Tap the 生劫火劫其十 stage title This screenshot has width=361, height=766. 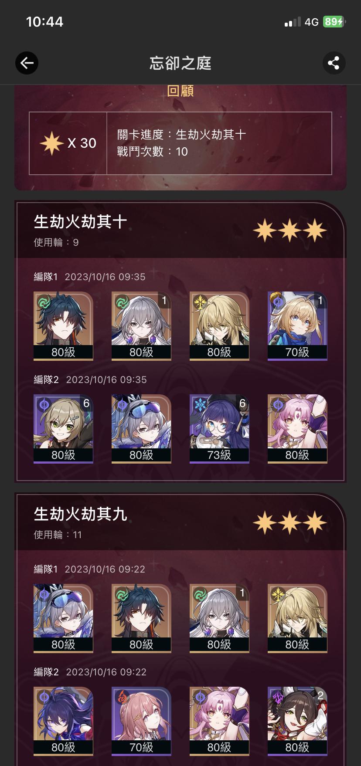coord(80,222)
